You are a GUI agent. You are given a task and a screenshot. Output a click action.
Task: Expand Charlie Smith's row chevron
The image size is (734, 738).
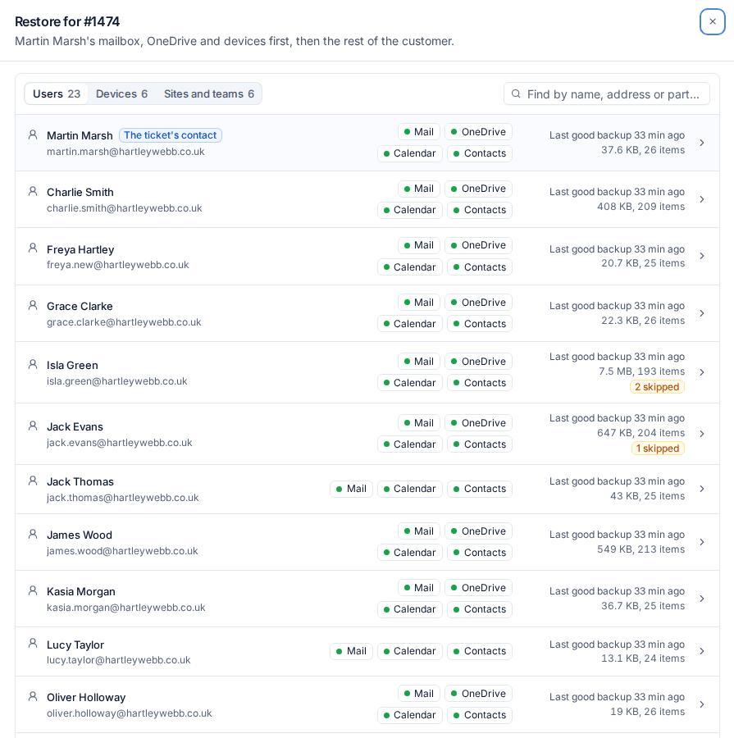701,199
